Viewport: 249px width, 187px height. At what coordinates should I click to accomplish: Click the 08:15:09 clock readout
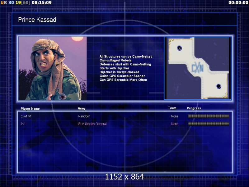coord(42,2)
